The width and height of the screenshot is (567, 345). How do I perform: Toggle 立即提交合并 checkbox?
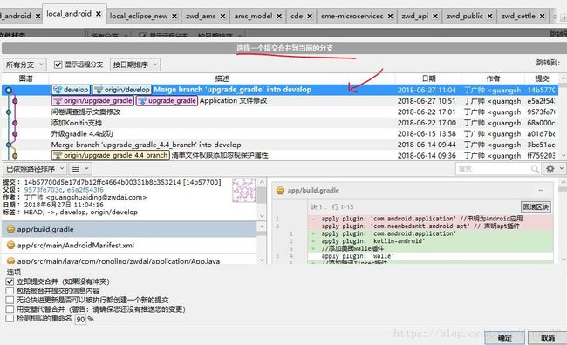click(x=10, y=281)
